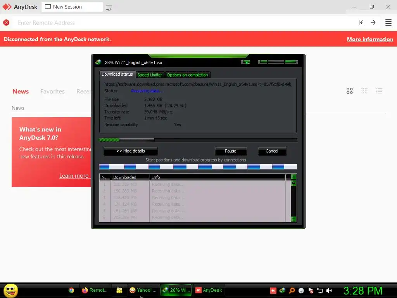This screenshot has width=397, height=298.
Task: Switch to large tiles view
Action: click(x=350, y=91)
